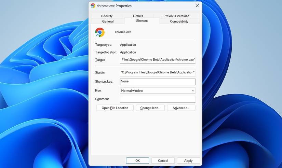Click the Chrome icon in the title bar
Viewport: 282px width, 168px height.
[93, 6]
